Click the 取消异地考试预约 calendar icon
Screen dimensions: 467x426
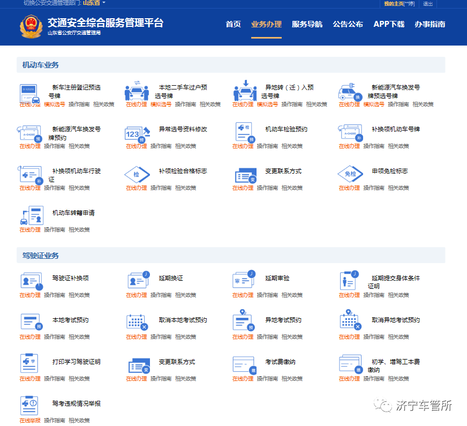351,320
